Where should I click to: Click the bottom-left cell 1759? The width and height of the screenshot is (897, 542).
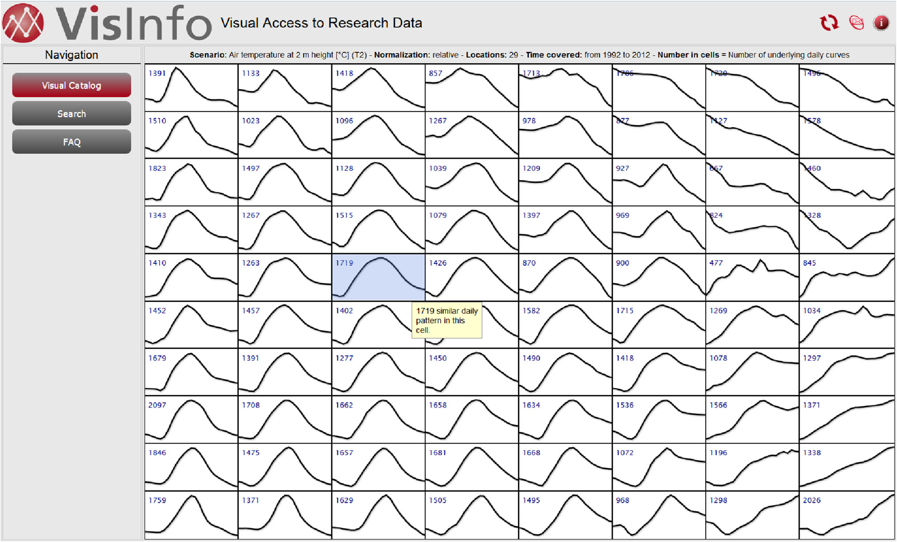pyautogui.click(x=191, y=515)
